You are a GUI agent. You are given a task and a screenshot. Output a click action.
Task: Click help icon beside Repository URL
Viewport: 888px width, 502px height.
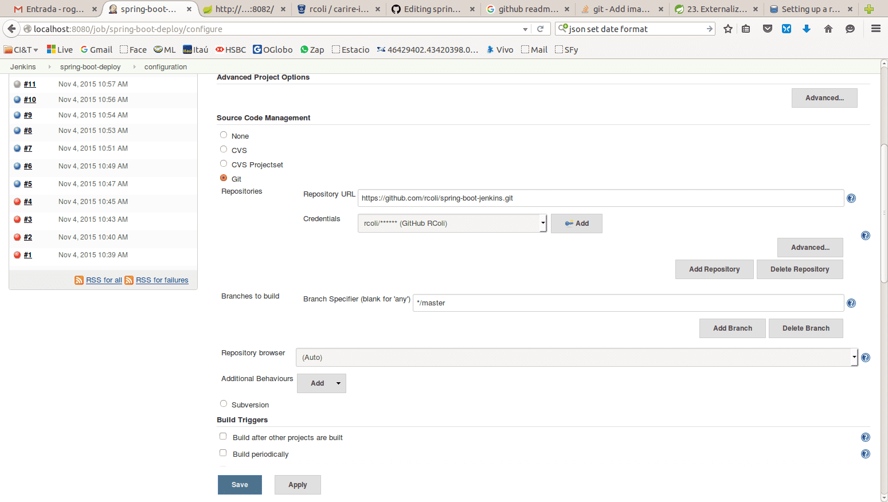click(851, 198)
